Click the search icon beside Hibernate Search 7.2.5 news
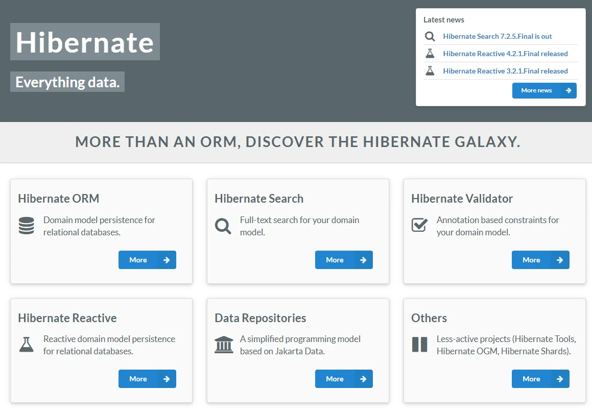The height and width of the screenshot is (413, 592). 430,36
